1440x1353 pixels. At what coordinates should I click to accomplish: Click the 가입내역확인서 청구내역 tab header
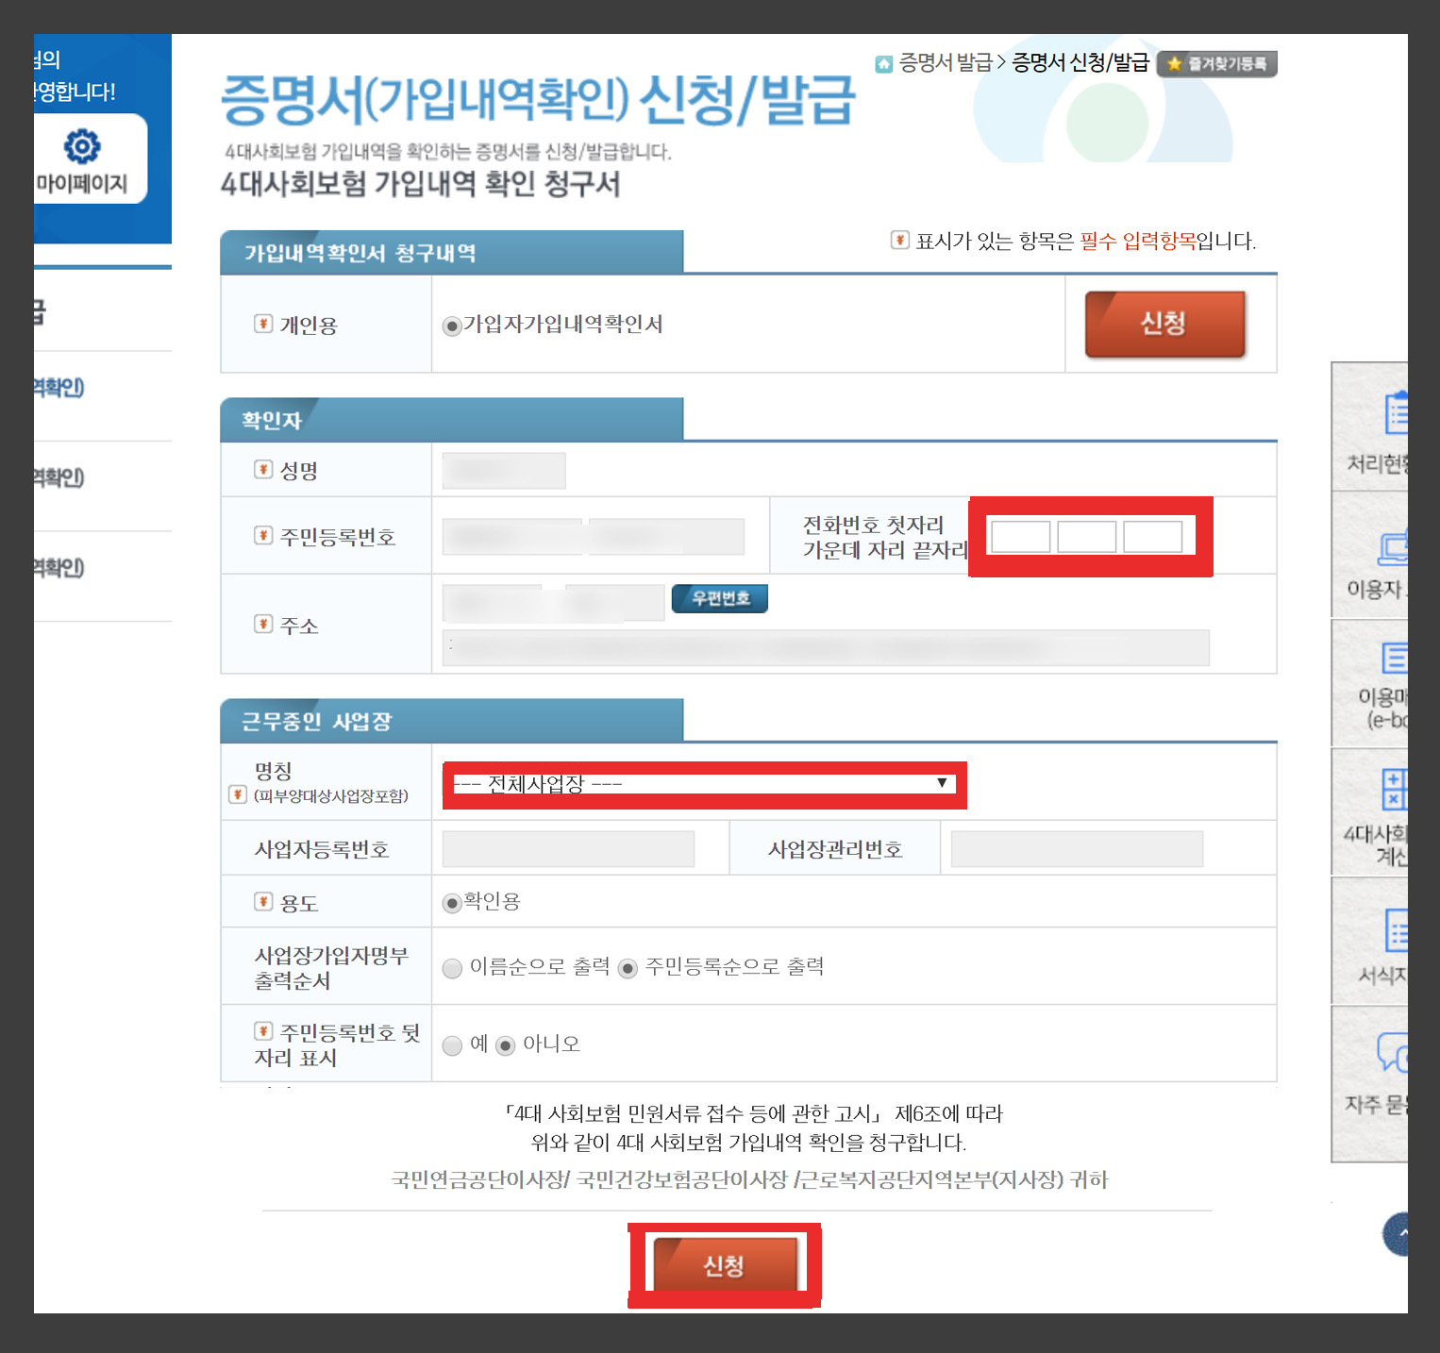[452, 253]
